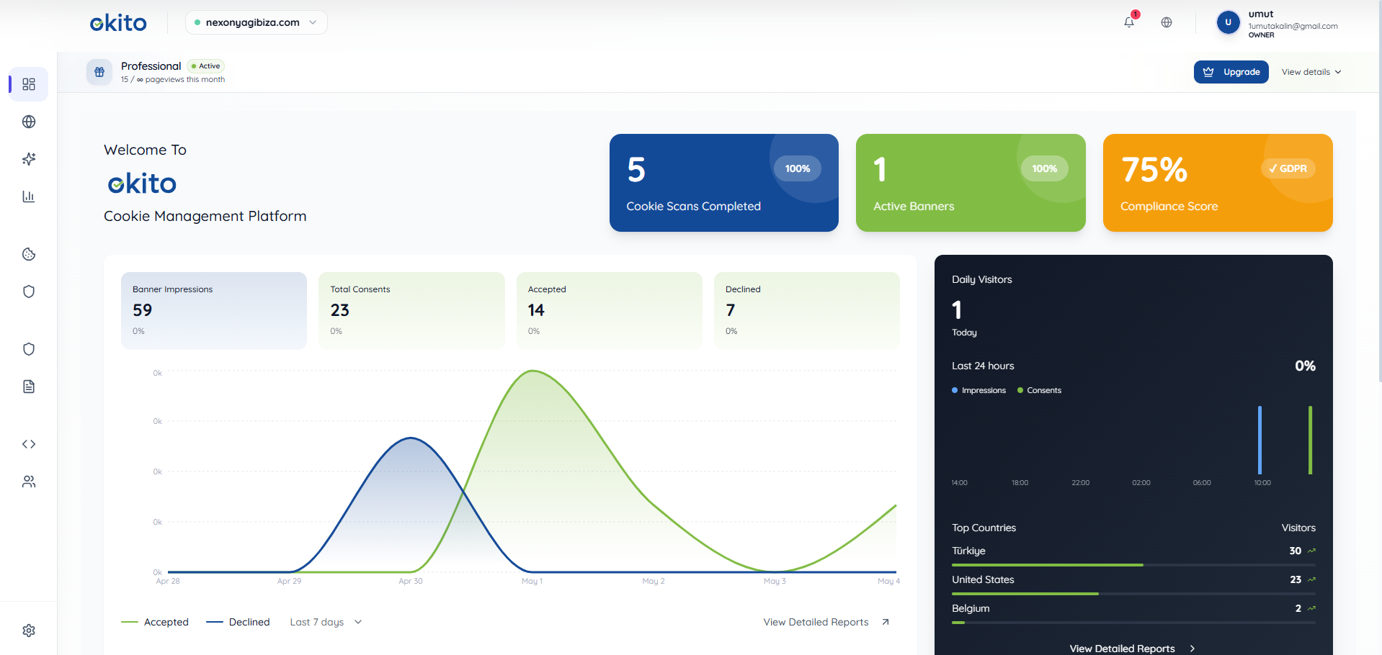
Task: Toggle the Accepted chart legend
Action: click(155, 622)
